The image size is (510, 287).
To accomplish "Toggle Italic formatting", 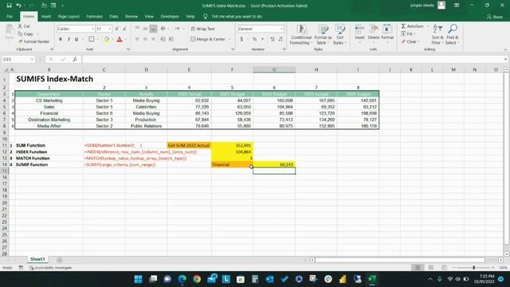I will click(69, 39).
